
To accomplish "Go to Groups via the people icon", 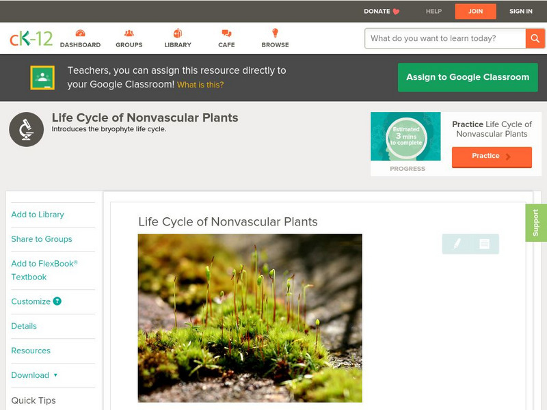I will coord(129,33).
